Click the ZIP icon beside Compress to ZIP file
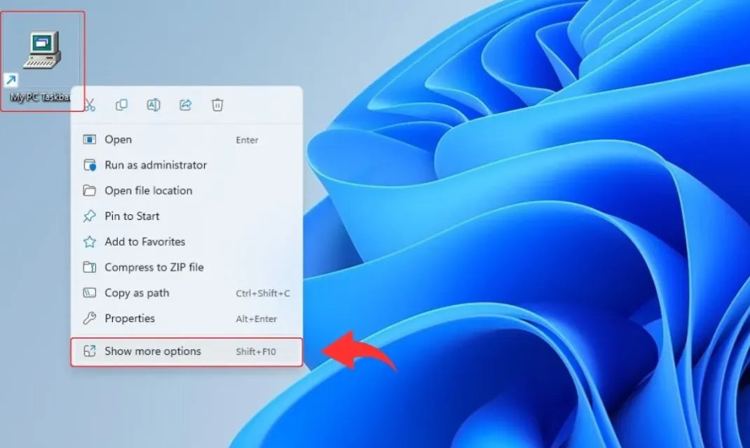750x448 pixels. coord(89,267)
